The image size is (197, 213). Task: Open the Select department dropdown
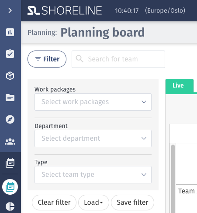click(x=93, y=139)
